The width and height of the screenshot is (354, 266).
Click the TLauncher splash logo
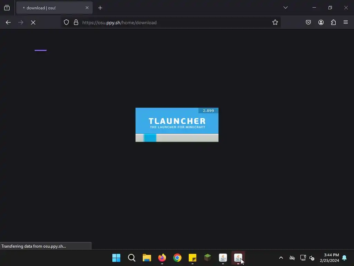pyautogui.click(x=177, y=123)
